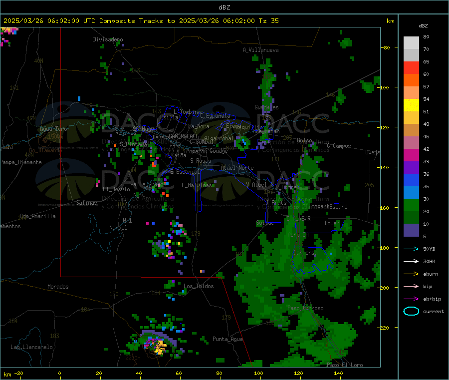Click the pink bip arrow legend icon

pos(411,286)
